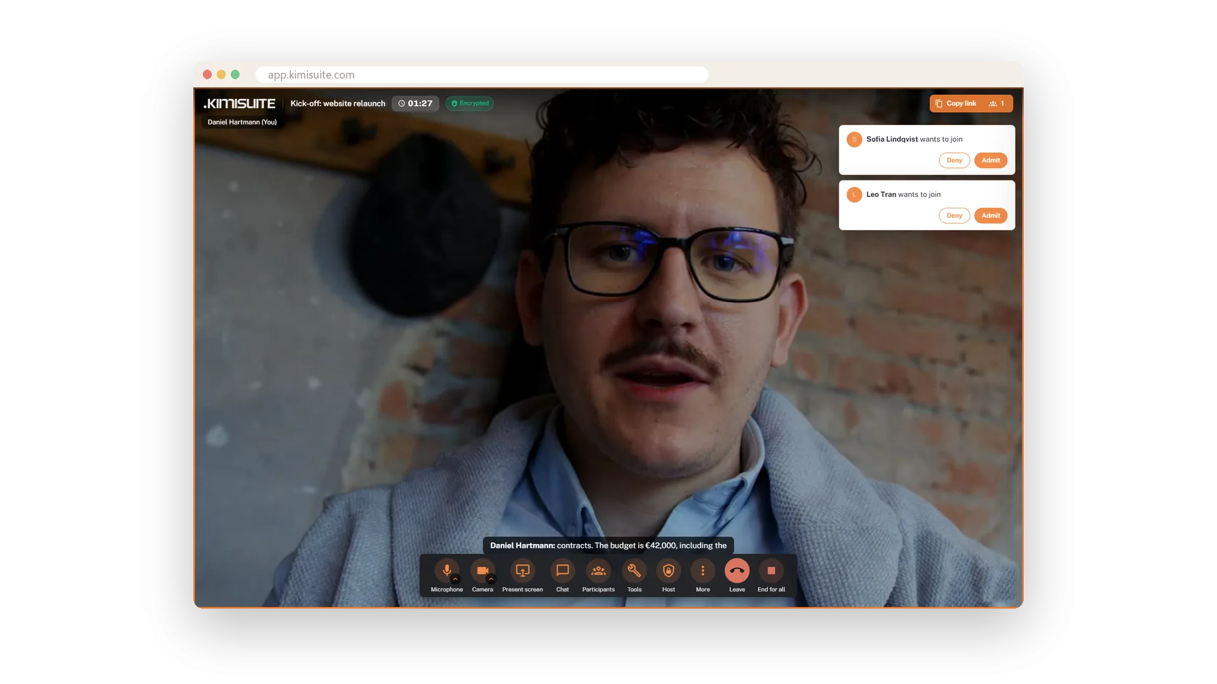Click the live caption bar
Viewport: 1217px width, 684px height.
point(608,545)
